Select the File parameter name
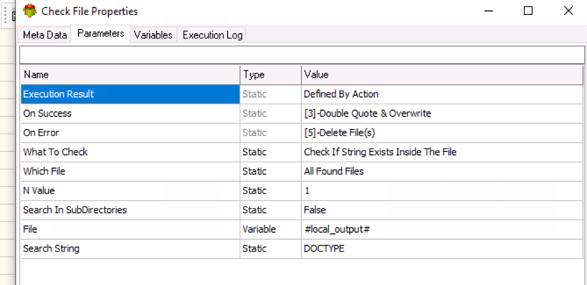 [x=130, y=229]
